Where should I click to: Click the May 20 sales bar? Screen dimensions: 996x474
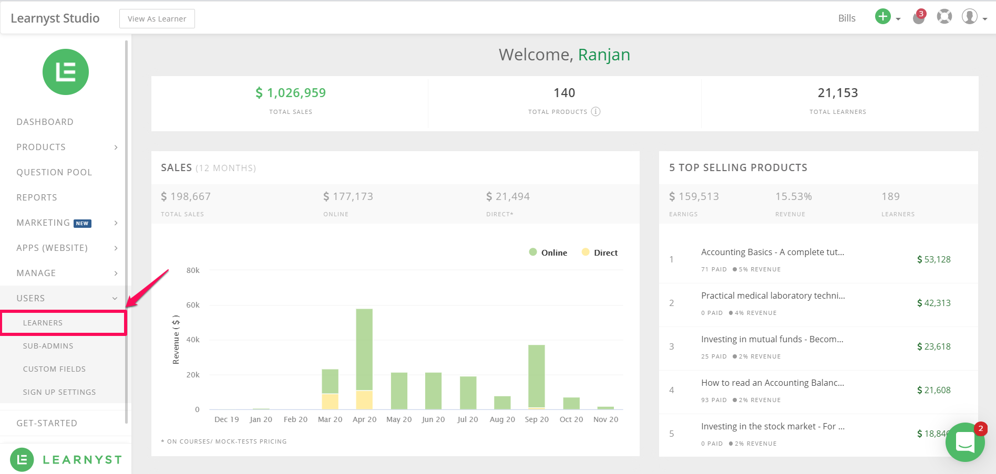tap(399, 391)
